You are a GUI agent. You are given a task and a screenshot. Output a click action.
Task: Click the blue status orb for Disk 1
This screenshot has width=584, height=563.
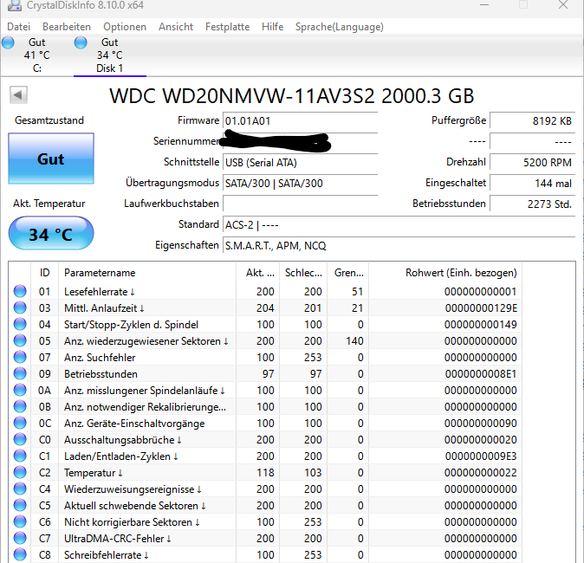coord(81,42)
